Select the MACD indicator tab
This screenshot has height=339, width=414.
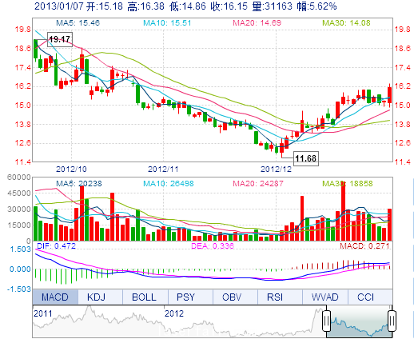[55, 297]
